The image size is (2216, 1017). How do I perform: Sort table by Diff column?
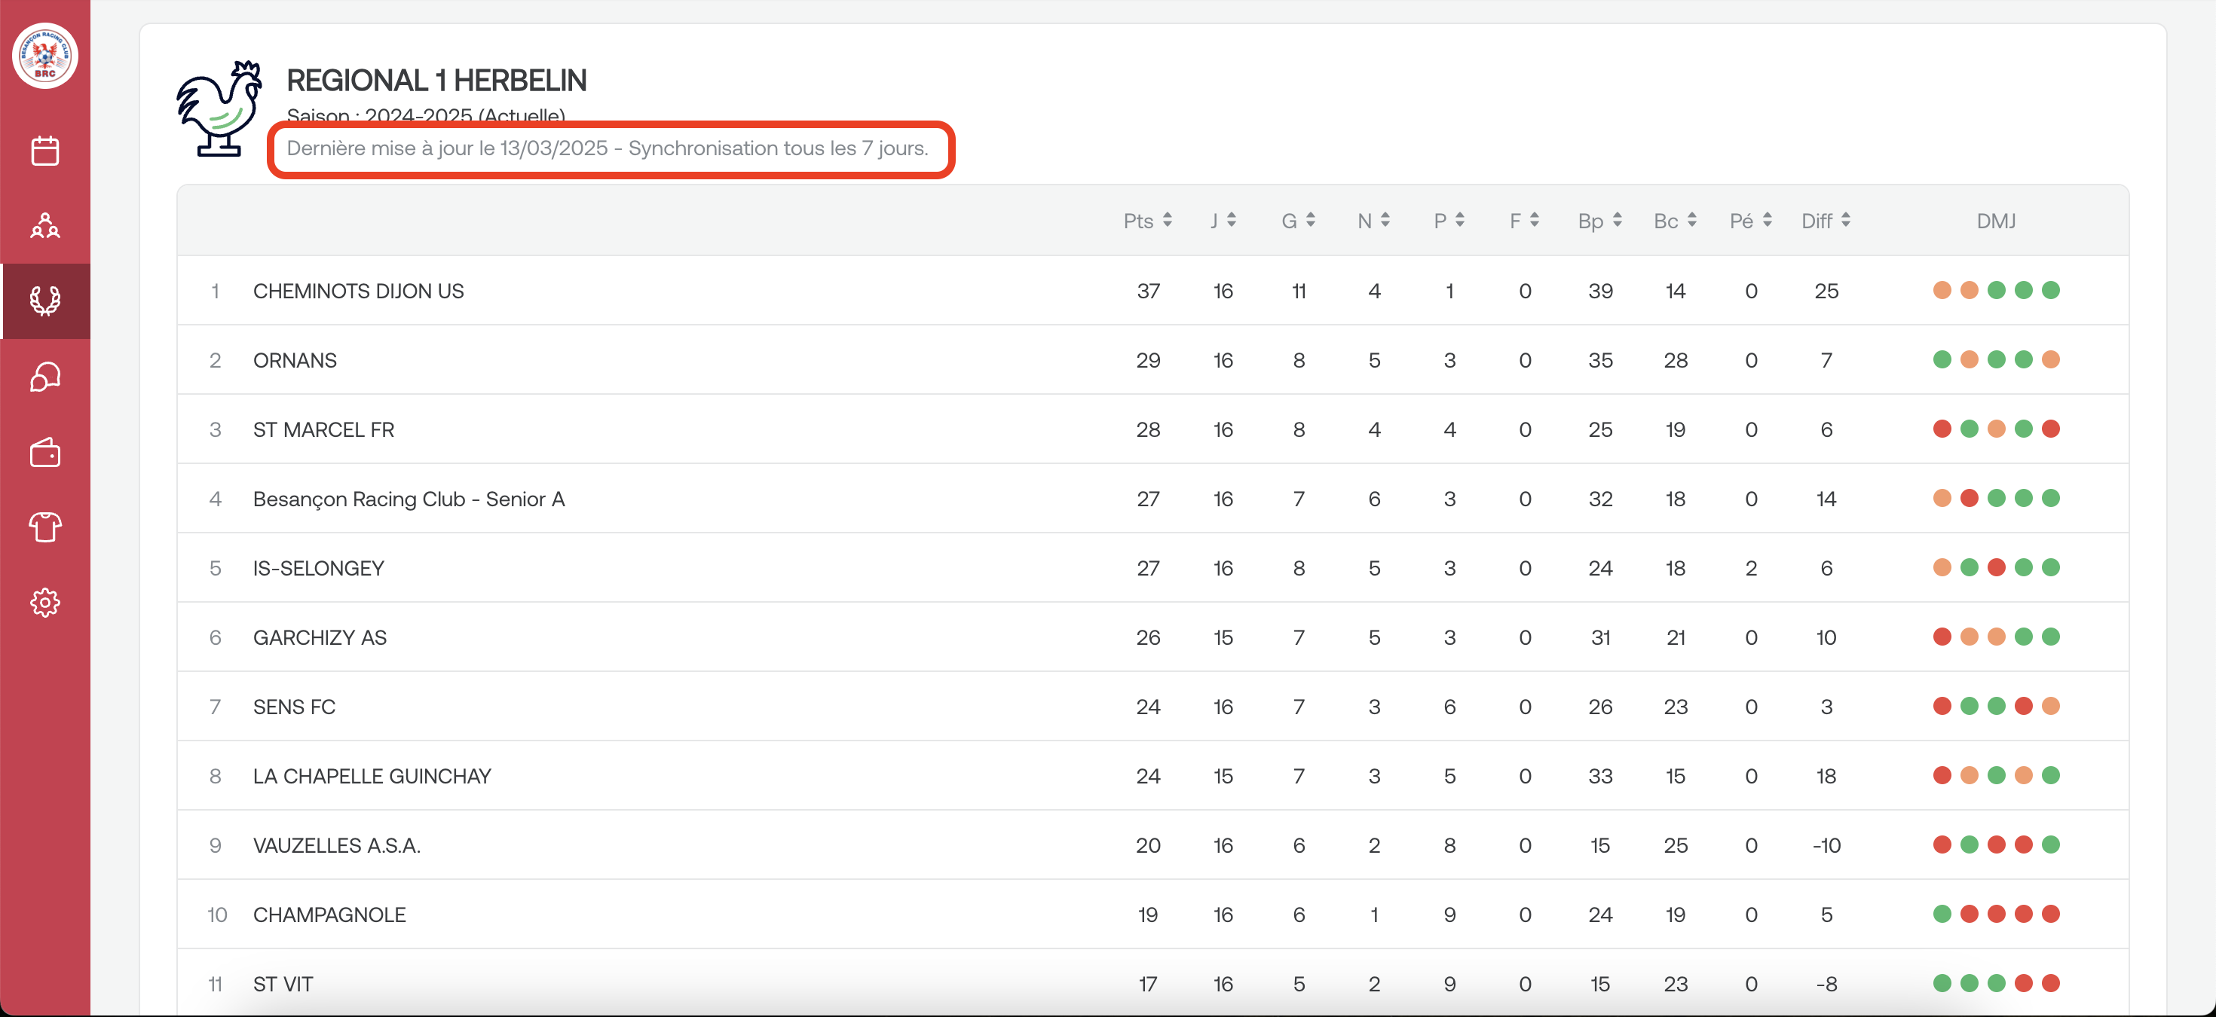[1825, 221]
